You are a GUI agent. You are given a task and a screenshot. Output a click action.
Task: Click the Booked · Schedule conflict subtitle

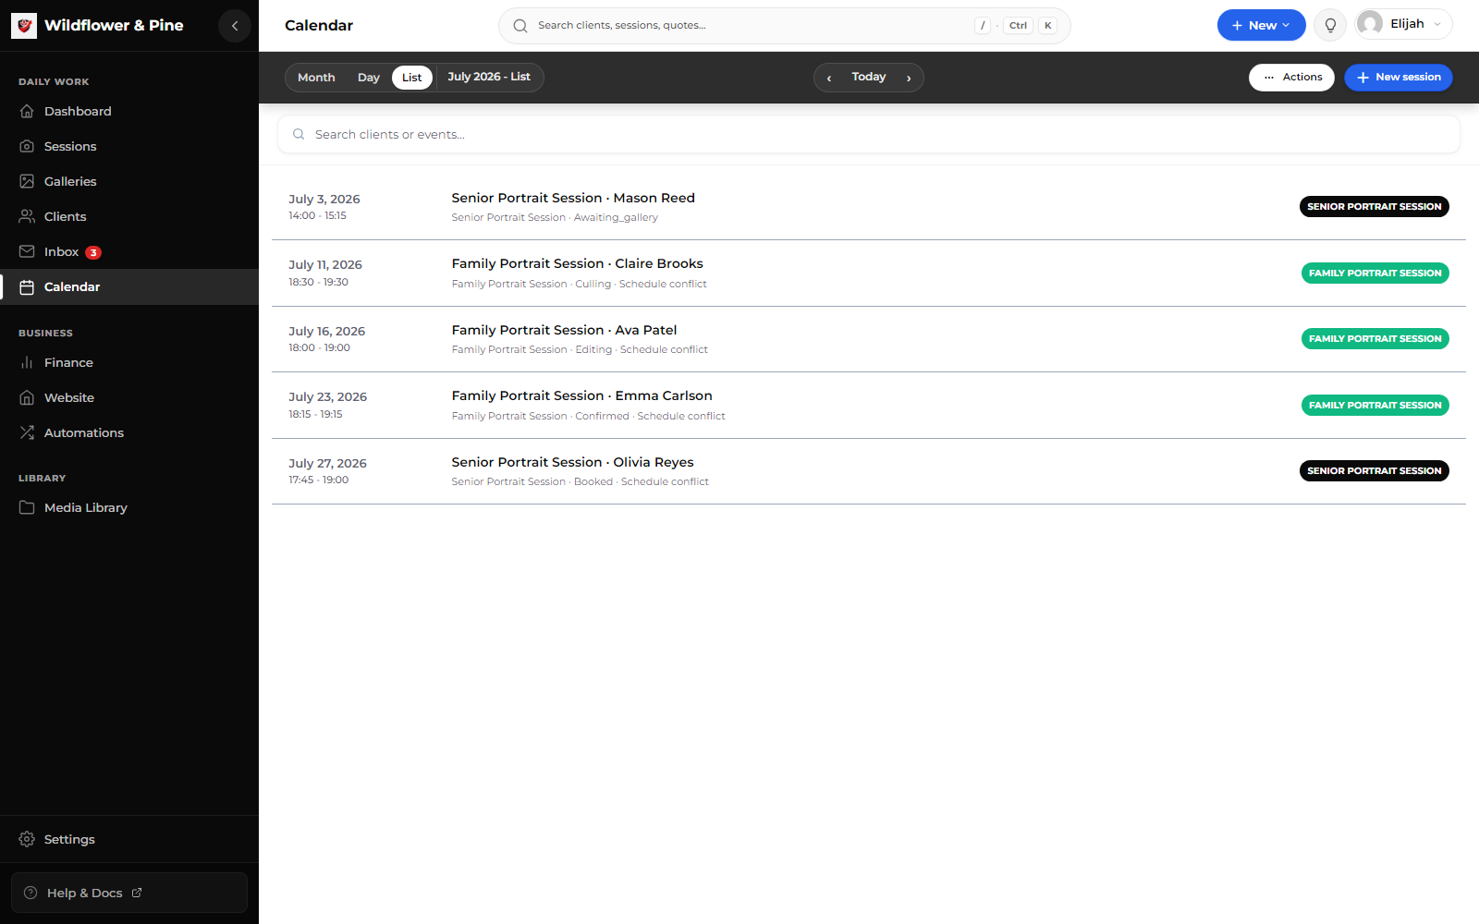pos(642,481)
